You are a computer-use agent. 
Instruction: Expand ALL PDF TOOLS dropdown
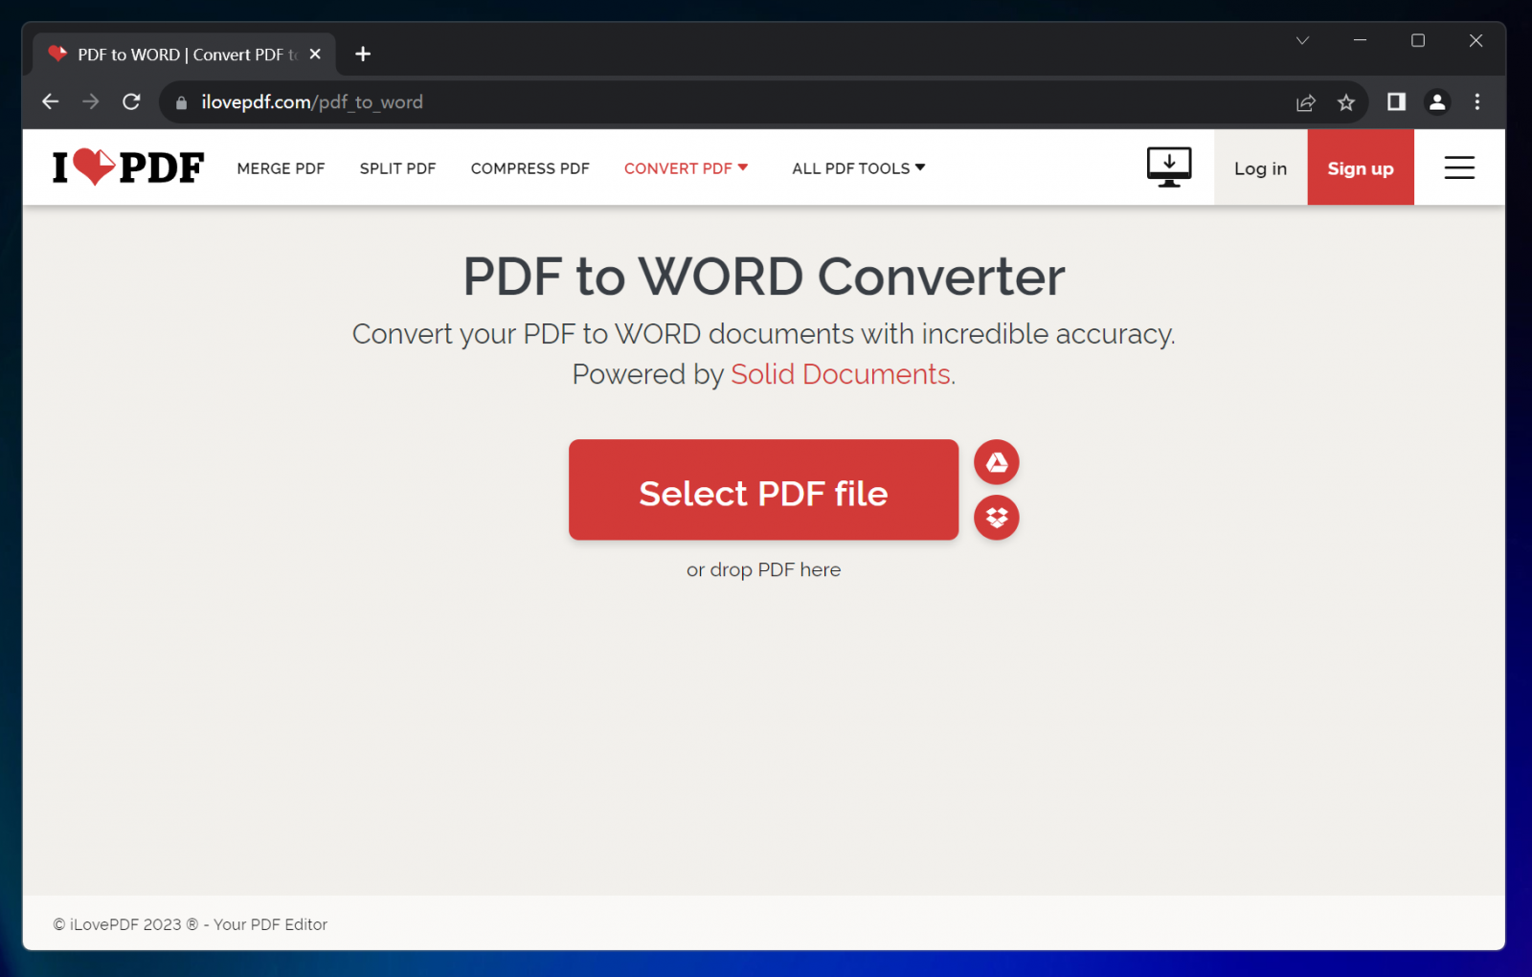(x=859, y=168)
